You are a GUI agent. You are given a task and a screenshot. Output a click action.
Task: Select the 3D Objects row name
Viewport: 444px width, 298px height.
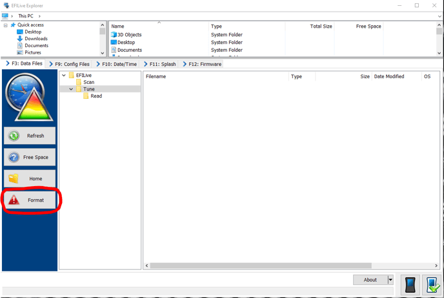(130, 35)
